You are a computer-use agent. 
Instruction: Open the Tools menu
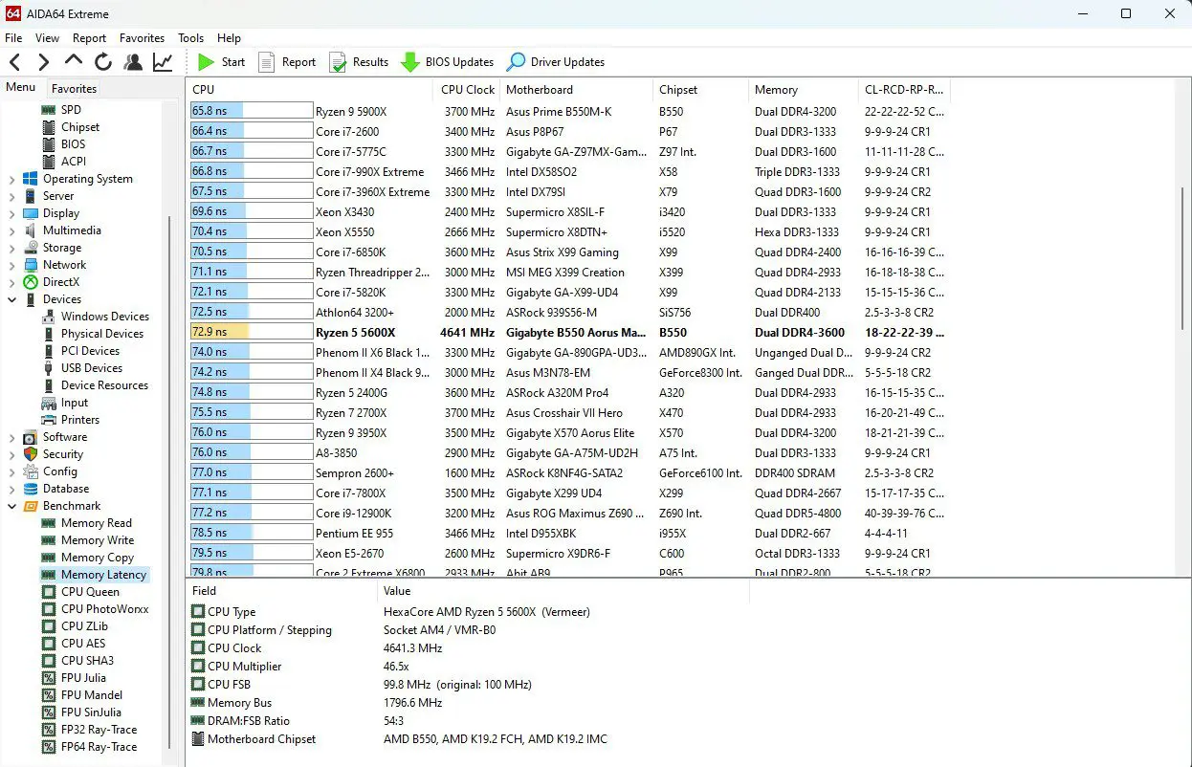click(x=190, y=38)
